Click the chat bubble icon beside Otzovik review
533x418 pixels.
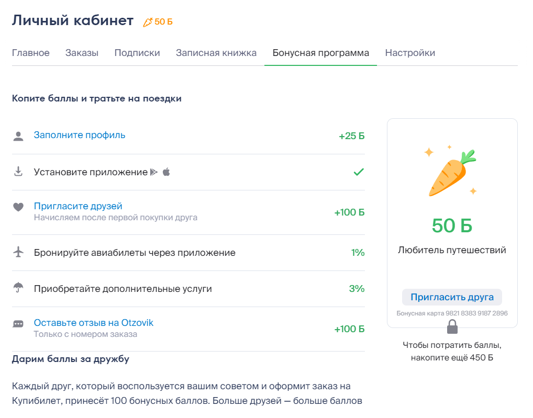pyautogui.click(x=18, y=324)
